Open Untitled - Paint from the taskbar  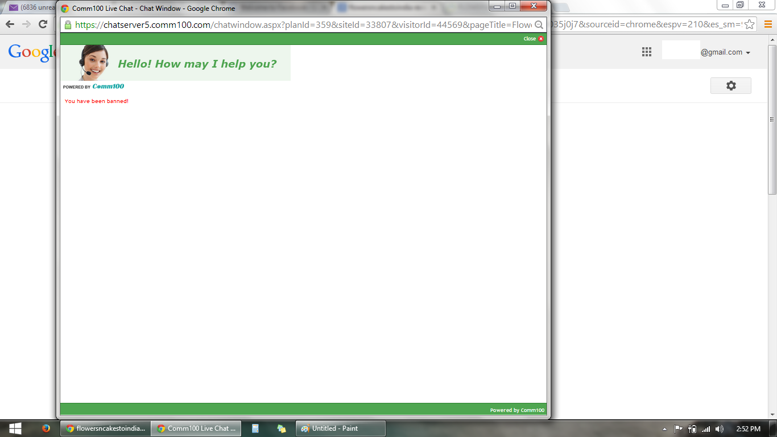coord(340,428)
